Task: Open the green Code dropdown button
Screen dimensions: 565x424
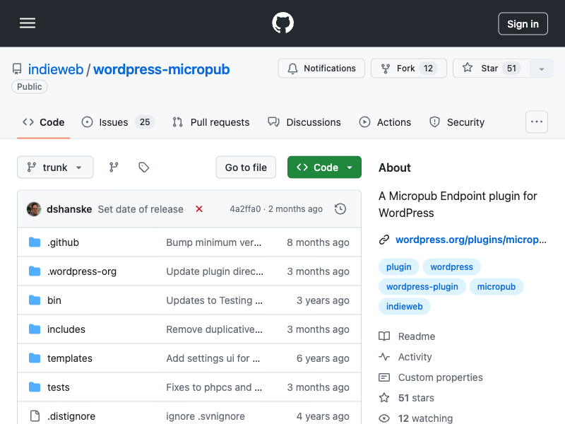Action: point(324,167)
